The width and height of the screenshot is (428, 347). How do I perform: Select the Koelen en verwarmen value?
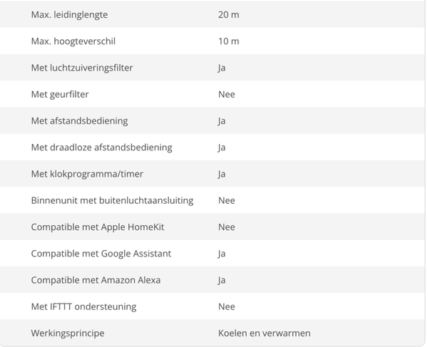coord(264,333)
